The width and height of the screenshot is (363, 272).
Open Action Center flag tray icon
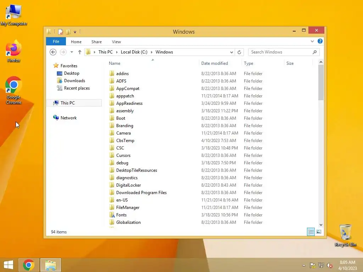313,265
